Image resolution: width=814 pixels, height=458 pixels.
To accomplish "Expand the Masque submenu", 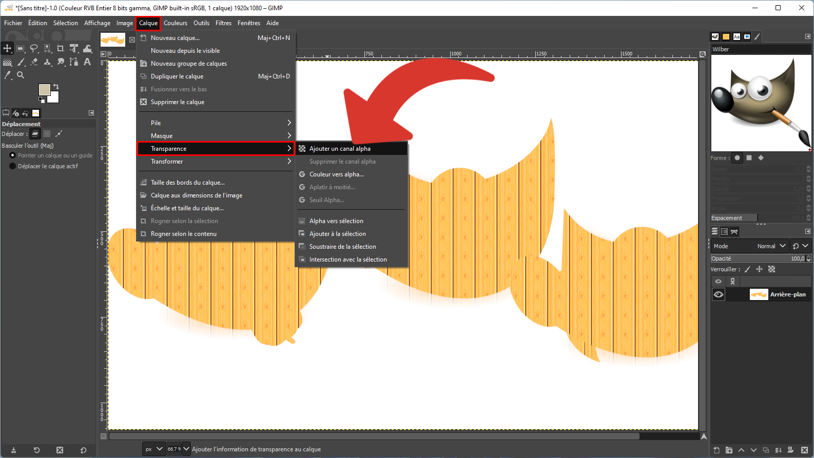I will coord(215,136).
